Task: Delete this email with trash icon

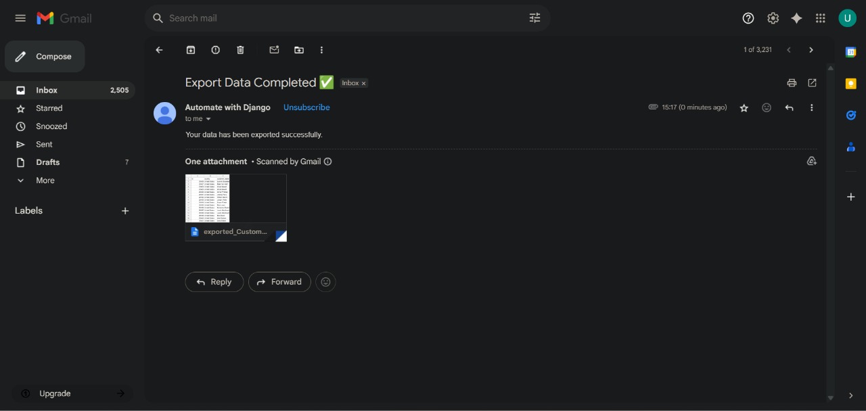Action: coord(240,50)
